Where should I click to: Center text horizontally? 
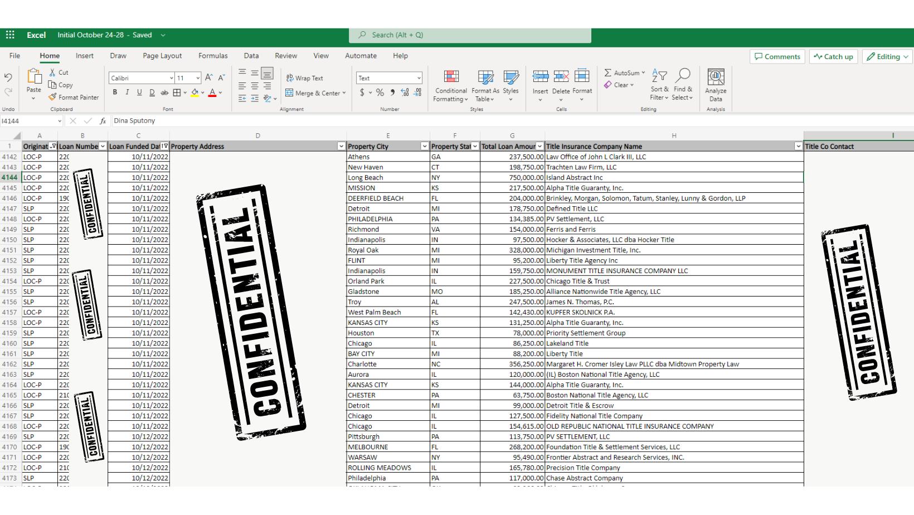click(x=255, y=86)
